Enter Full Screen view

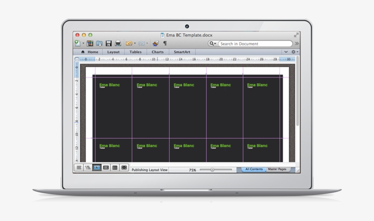click(124, 168)
